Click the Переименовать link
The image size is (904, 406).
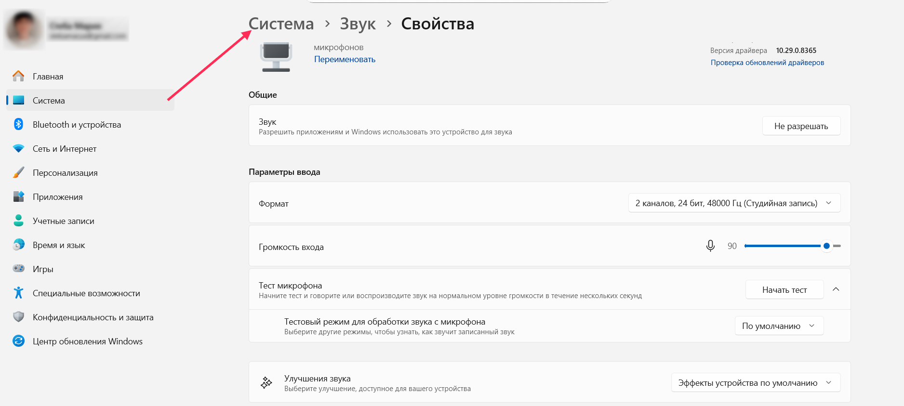point(345,59)
